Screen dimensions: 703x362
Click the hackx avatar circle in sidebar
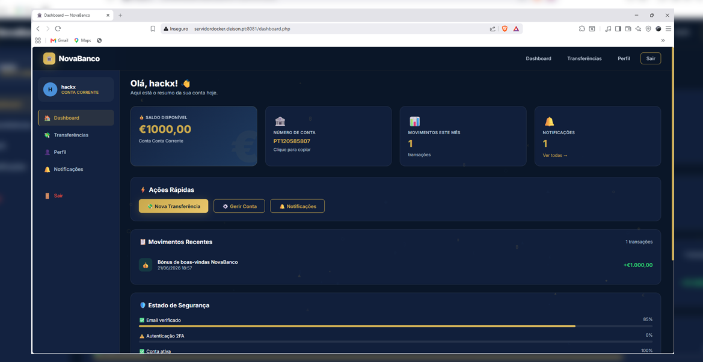click(51, 89)
